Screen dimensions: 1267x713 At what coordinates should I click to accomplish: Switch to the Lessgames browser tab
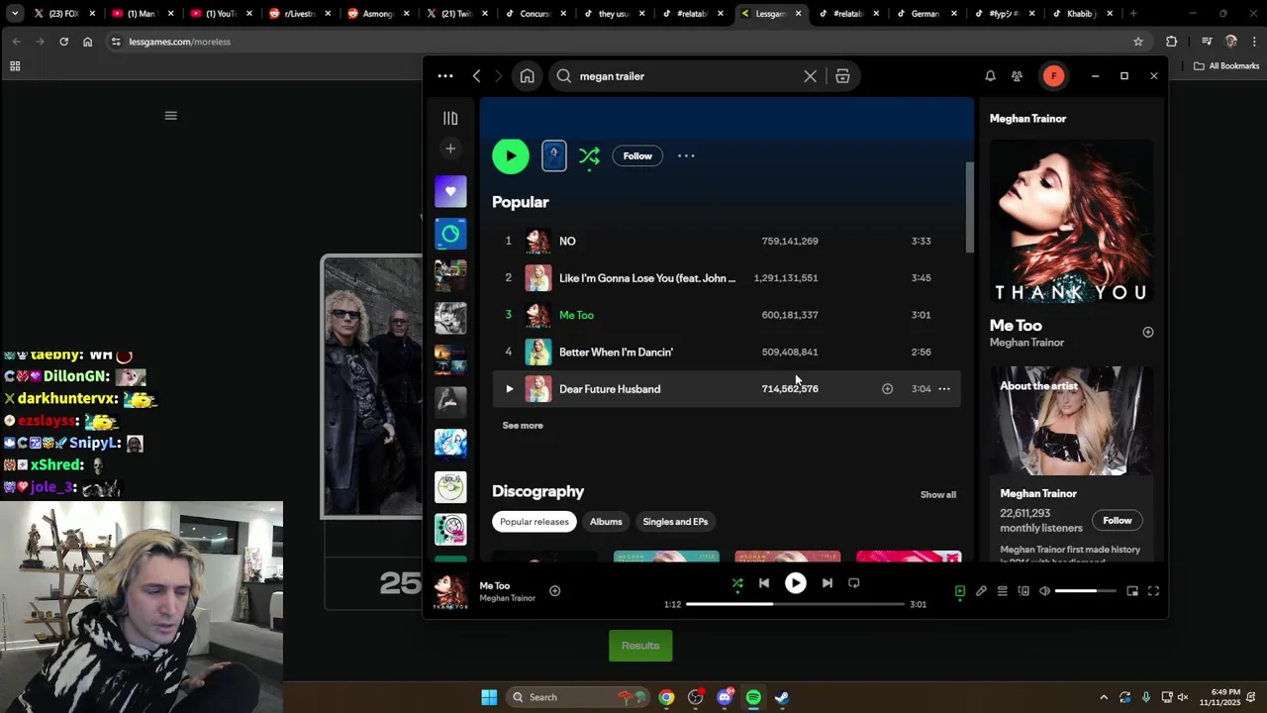(x=772, y=14)
